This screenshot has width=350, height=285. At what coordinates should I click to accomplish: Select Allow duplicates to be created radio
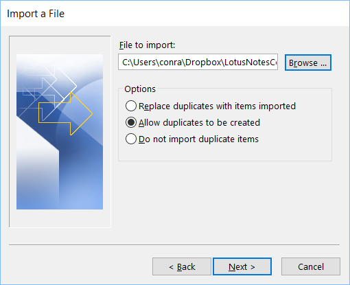point(131,122)
